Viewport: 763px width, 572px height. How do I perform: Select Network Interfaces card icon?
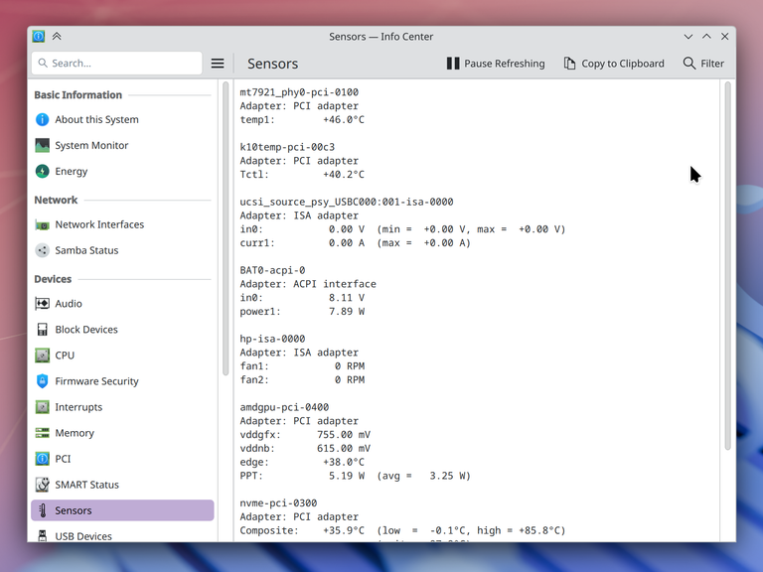click(43, 224)
